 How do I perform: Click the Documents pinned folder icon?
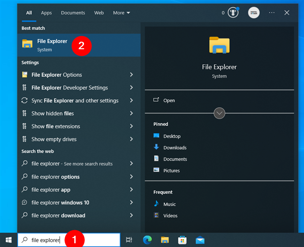coord(156,158)
